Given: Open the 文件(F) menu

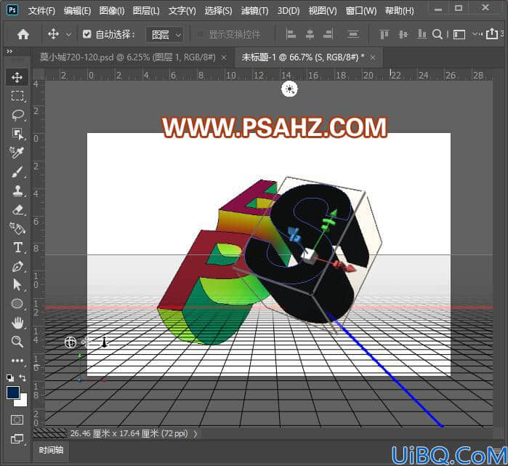Looking at the screenshot, I should pos(41,11).
